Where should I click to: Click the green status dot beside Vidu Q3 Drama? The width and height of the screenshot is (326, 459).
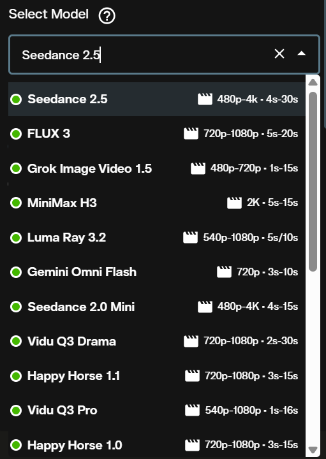click(x=16, y=341)
